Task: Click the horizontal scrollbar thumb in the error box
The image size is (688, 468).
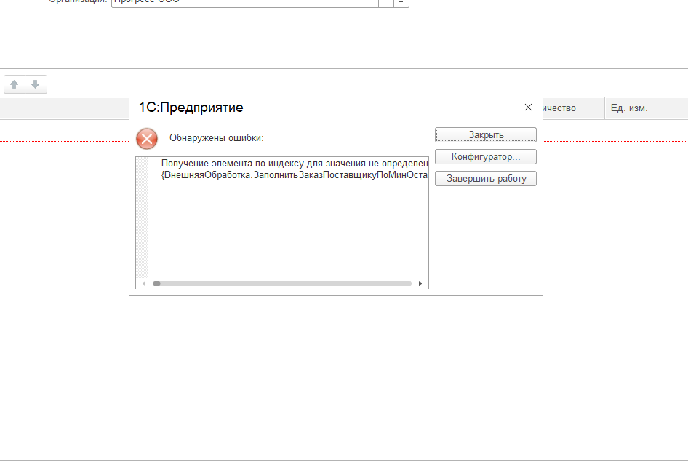Action: click(156, 283)
